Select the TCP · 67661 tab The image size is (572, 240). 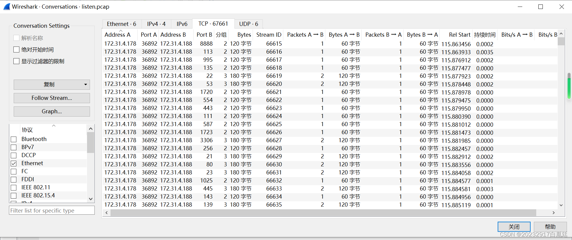tap(213, 24)
